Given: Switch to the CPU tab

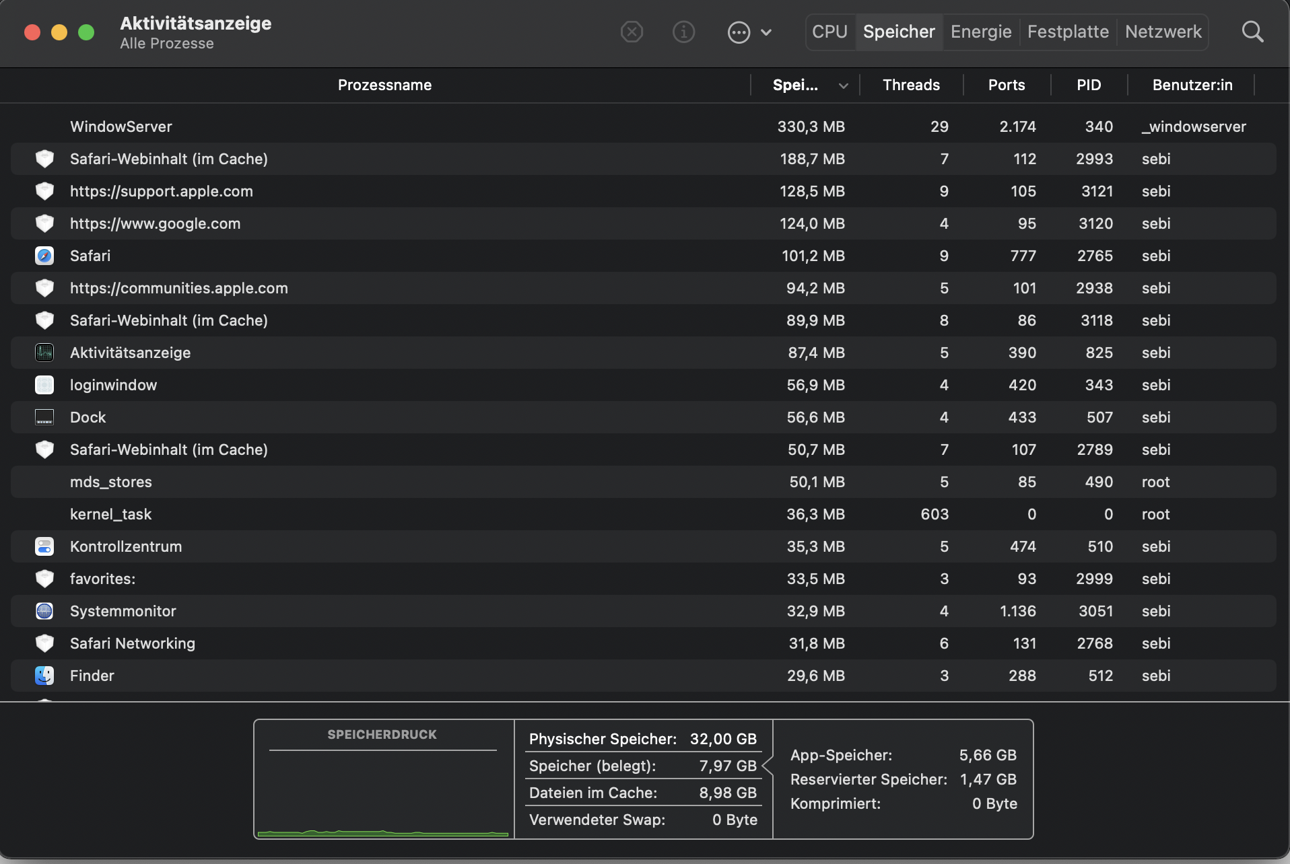Looking at the screenshot, I should [x=829, y=32].
